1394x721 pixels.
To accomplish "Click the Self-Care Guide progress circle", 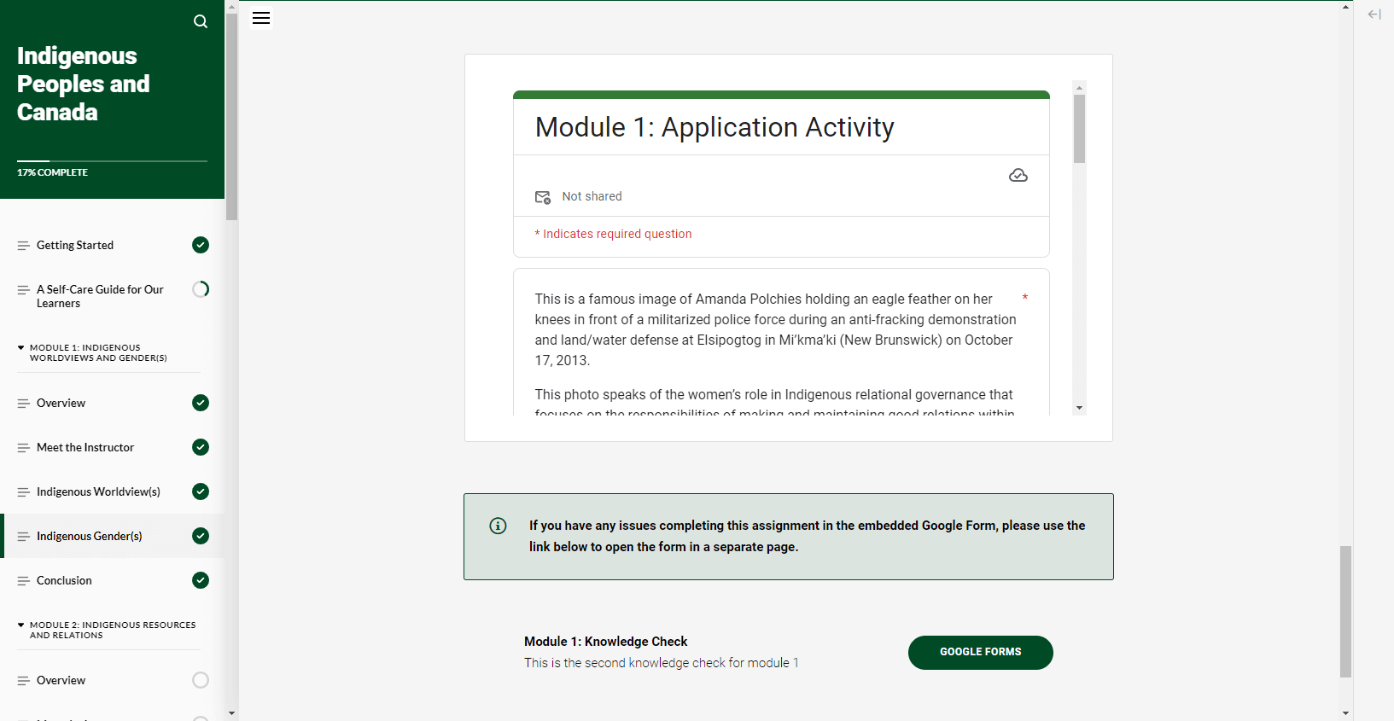I will tap(201, 289).
